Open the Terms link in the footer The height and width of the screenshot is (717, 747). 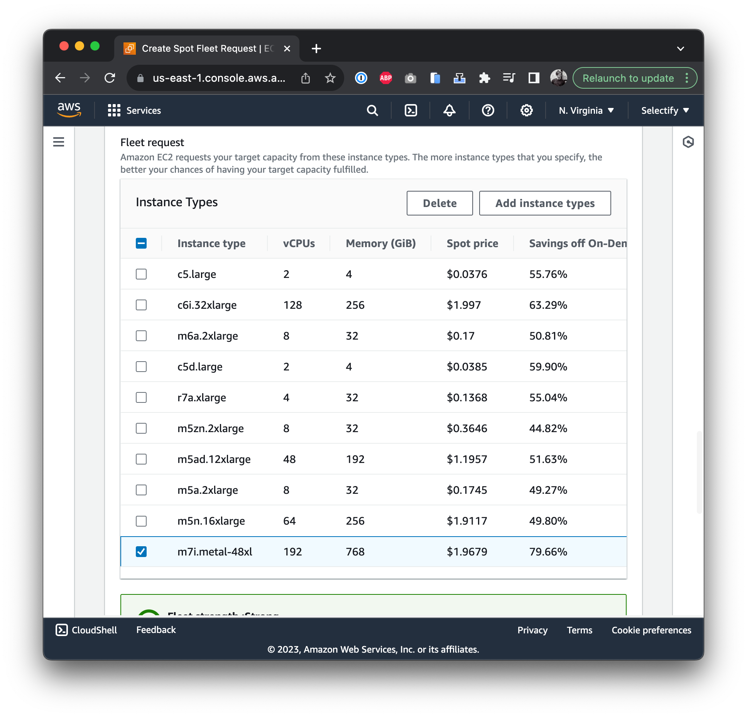579,630
